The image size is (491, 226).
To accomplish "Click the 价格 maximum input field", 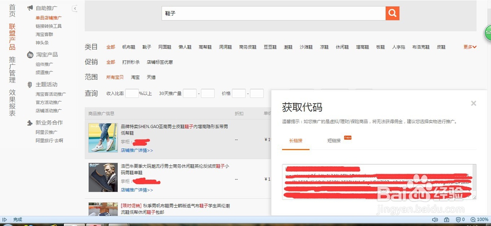I will click(x=257, y=93).
